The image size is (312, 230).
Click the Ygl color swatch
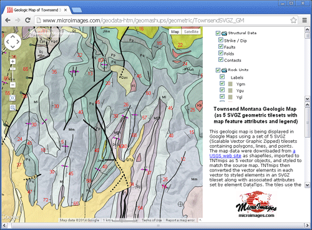click(230, 97)
